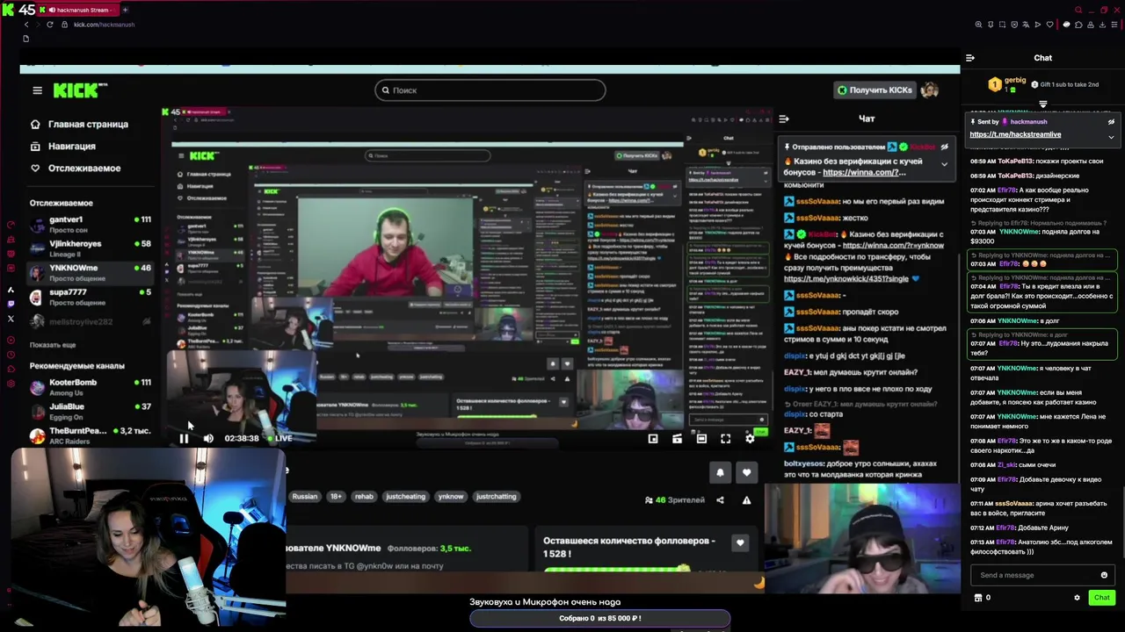This screenshot has height=632, width=1125.
Task: Hide the inner pinned casino message
Action: (944, 147)
